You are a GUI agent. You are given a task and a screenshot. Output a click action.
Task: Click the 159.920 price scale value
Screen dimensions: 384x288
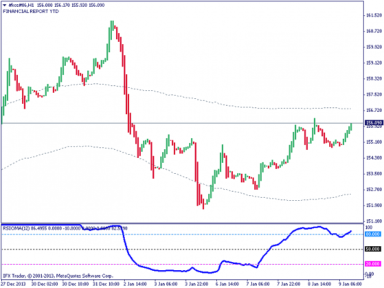(x=374, y=47)
